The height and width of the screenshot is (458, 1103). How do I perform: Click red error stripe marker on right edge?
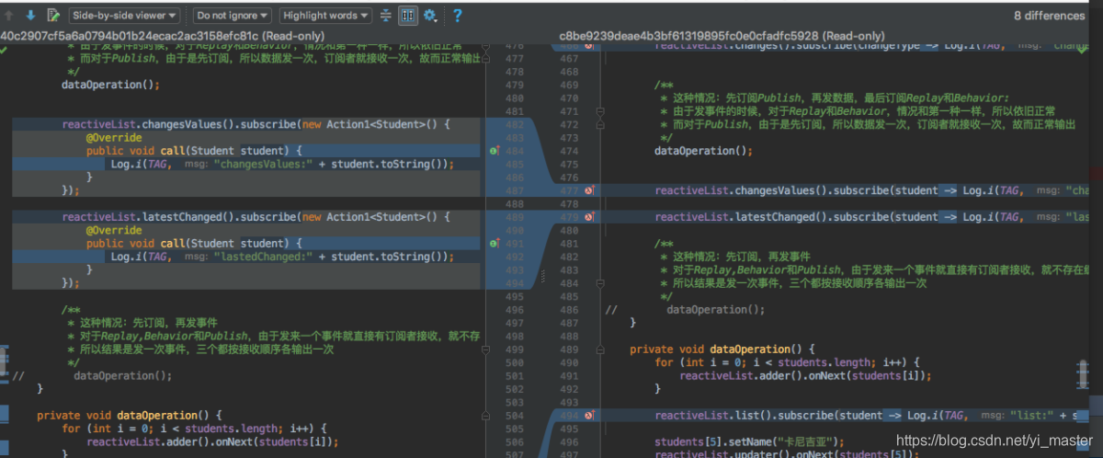tap(1096, 173)
